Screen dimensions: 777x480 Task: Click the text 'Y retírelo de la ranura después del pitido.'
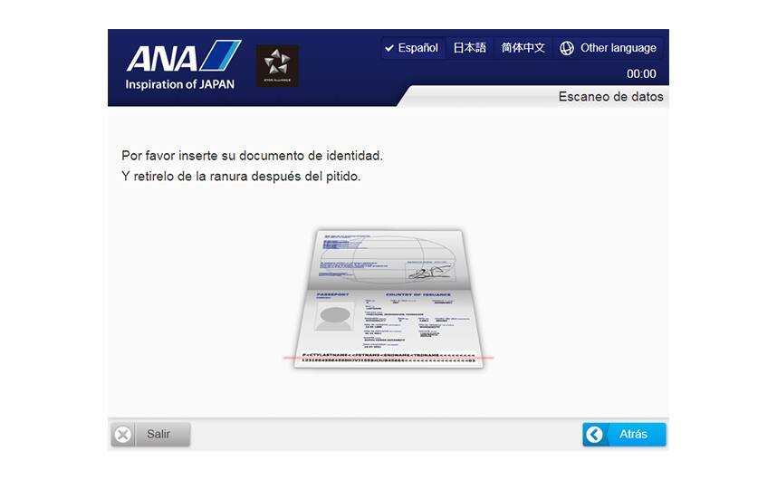[x=241, y=177]
